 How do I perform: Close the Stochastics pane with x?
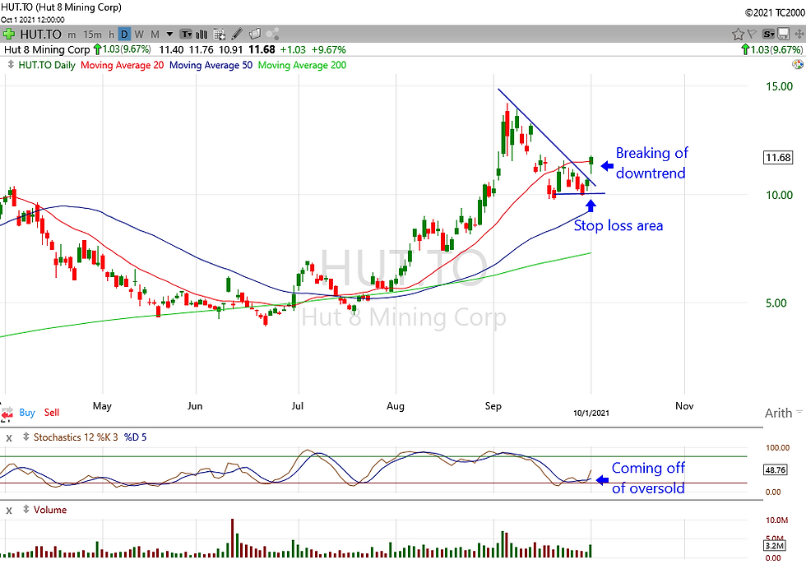coord(9,438)
